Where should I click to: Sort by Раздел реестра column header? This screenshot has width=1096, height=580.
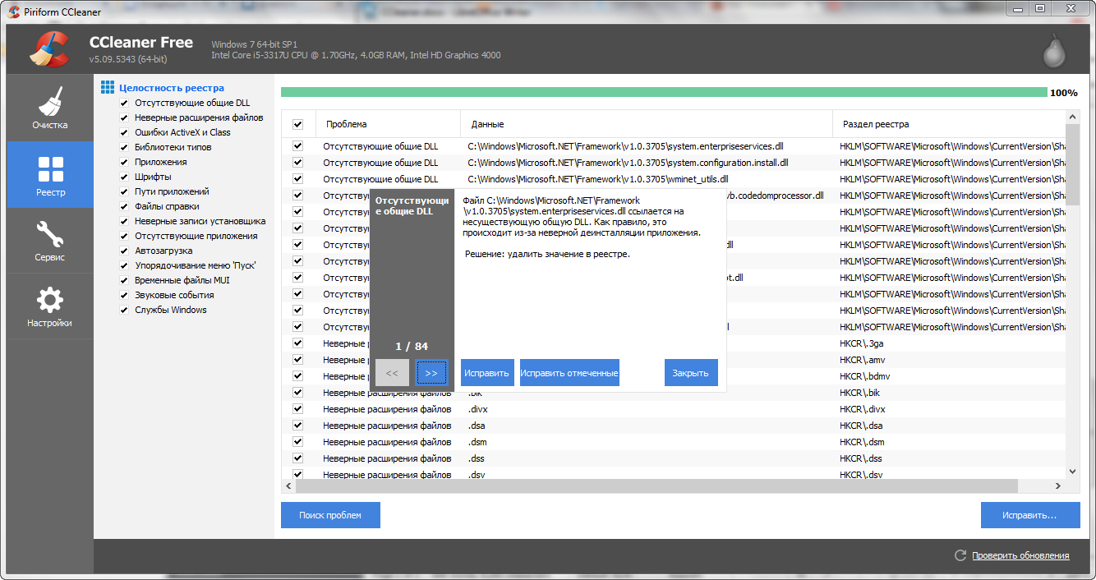click(x=949, y=124)
